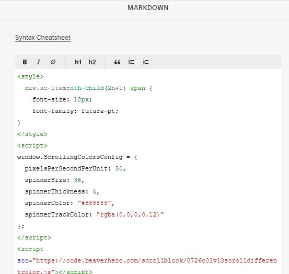Open the Syntax Cheatsheet link
The width and height of the screenshot is (289, 274).
coord(43,38)
